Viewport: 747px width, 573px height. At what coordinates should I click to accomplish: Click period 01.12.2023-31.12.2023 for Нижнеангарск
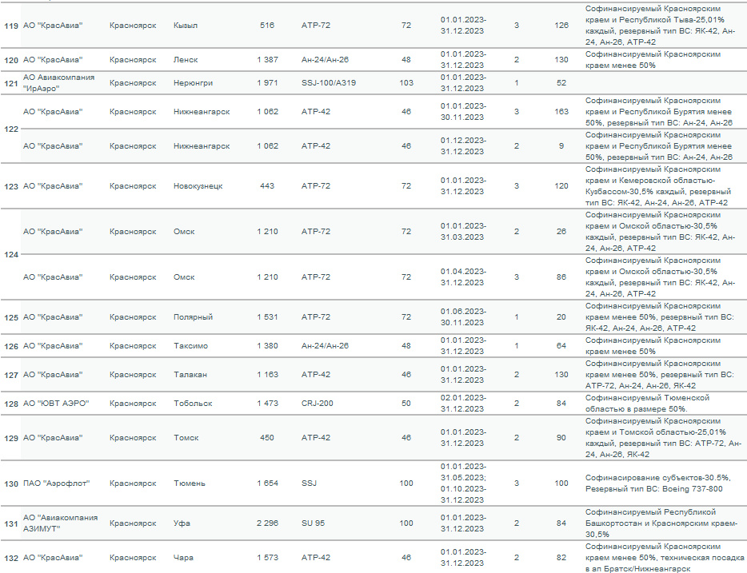tap(463, 146)
